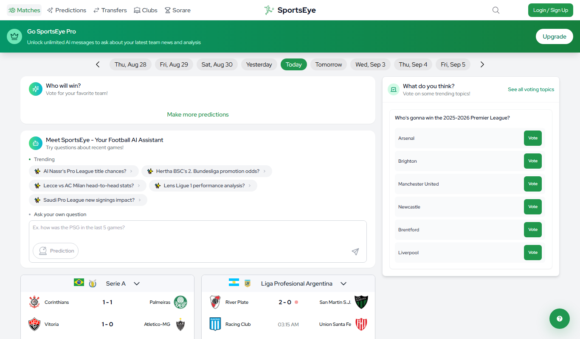The height and width of the screenshot is (339, 580).
Task: Open Racing Club 03:15 AM kickoff time
Action: click(x=288, y=324)
